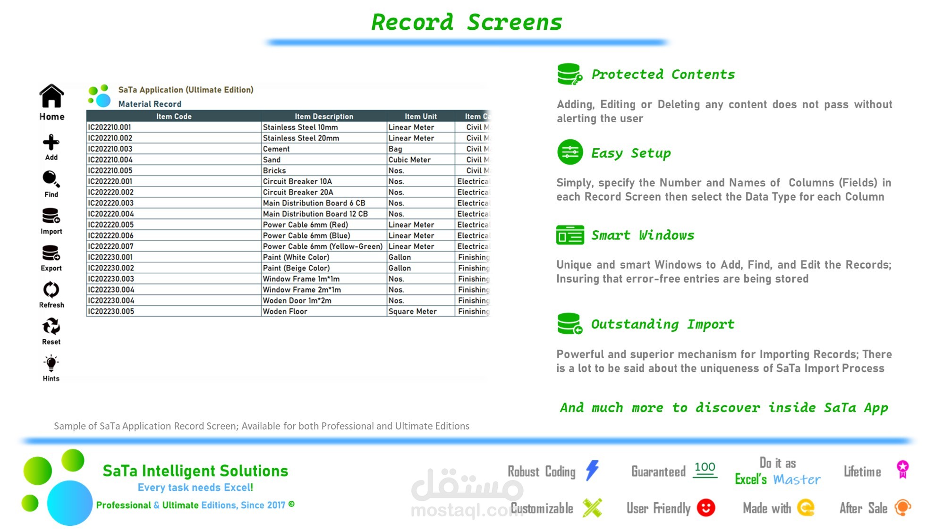Screen dimensions: 935x531
Task: Click the Outstanding Import database icon
Action: point(570,324)
